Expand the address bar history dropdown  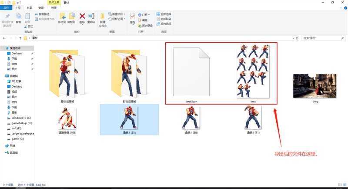coord(293,38)
